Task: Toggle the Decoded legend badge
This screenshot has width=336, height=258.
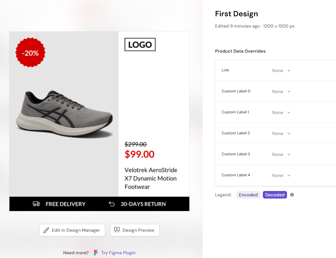Action: [x=274, y=195]
